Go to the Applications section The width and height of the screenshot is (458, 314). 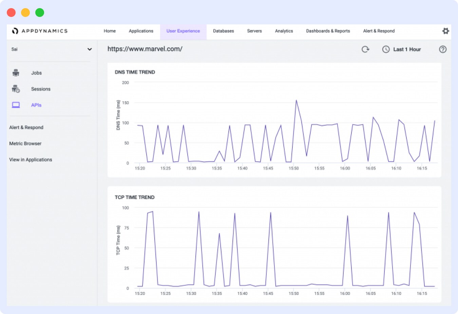pos(141,31)
